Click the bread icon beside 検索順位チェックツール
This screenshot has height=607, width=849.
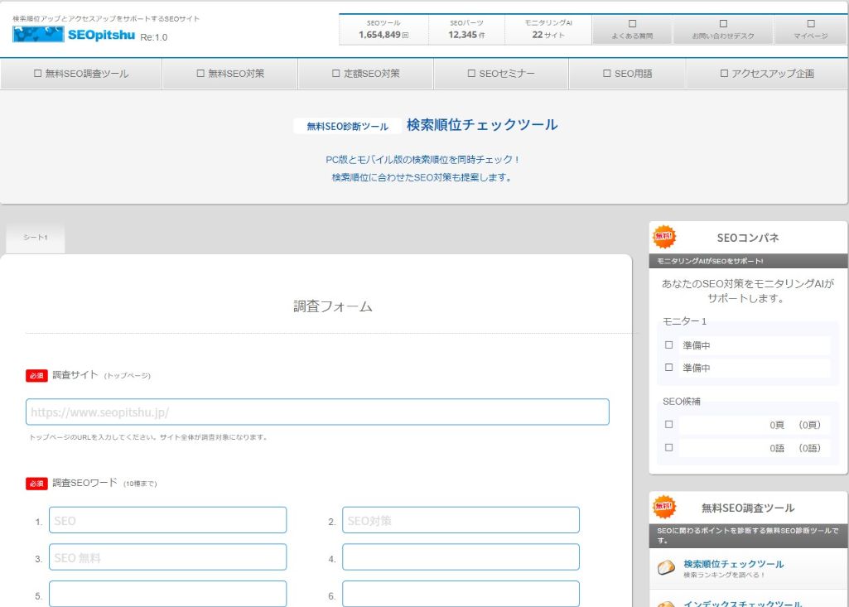(666, 568)
